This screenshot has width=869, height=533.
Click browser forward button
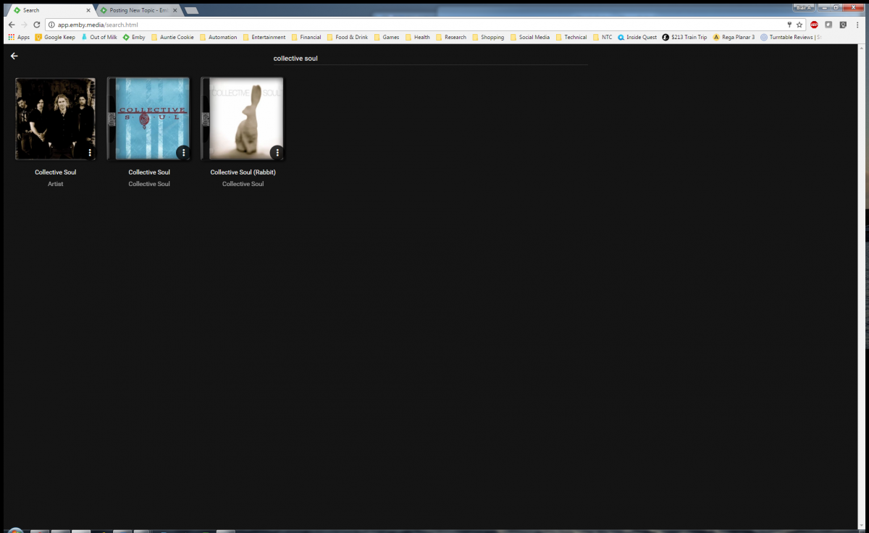click(24, 25)
